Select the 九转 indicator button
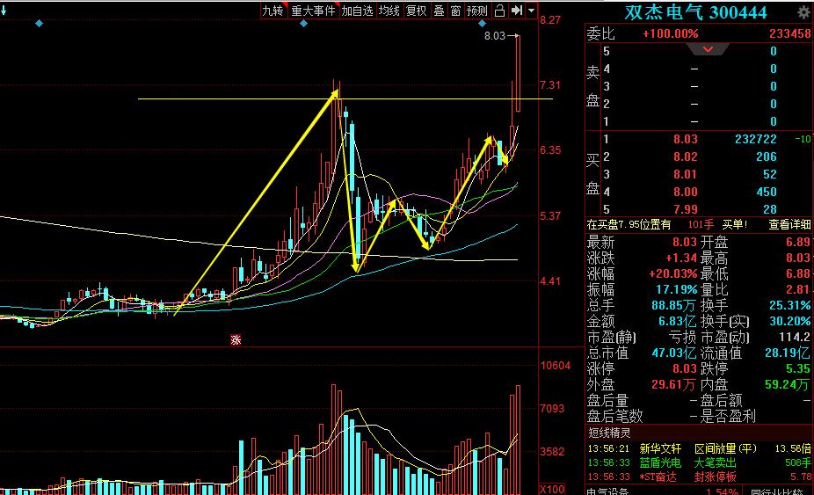 (273, 11)
